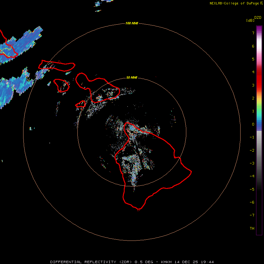
Task: Select the -3 value on the color scale
Action: [252, 163]
